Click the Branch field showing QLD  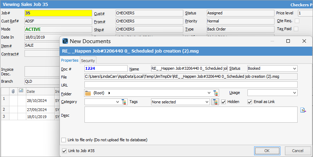tap(42, 81)
